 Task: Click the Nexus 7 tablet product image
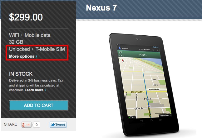tap(144, 84)
